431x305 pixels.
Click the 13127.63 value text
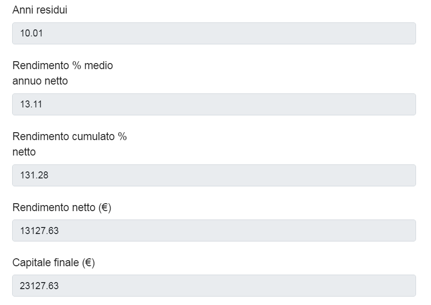39,230
